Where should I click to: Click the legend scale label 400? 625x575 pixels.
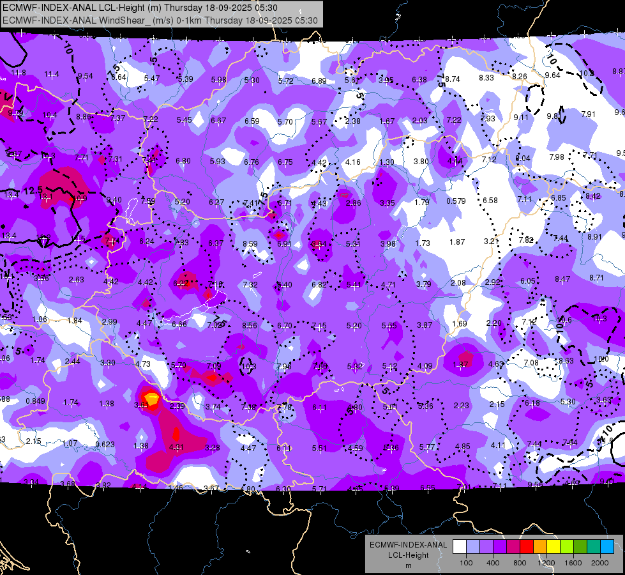tap(493, 563)
